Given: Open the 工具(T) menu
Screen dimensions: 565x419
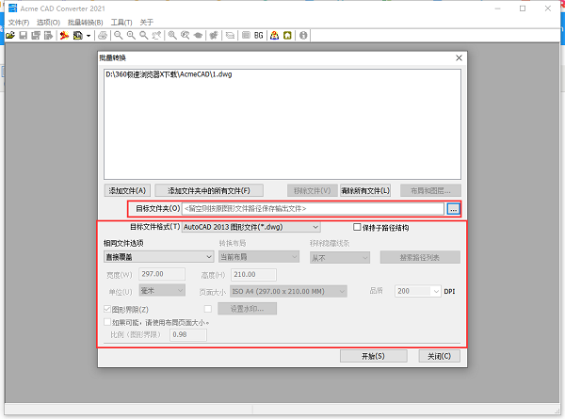Looking at the screenshot, I should point(121,23).
